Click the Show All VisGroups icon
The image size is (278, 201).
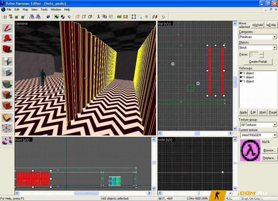click(90, 17)
